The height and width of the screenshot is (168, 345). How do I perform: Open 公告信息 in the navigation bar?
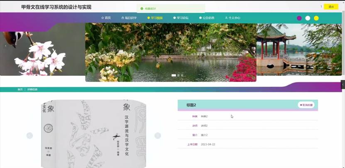[207, 18]
